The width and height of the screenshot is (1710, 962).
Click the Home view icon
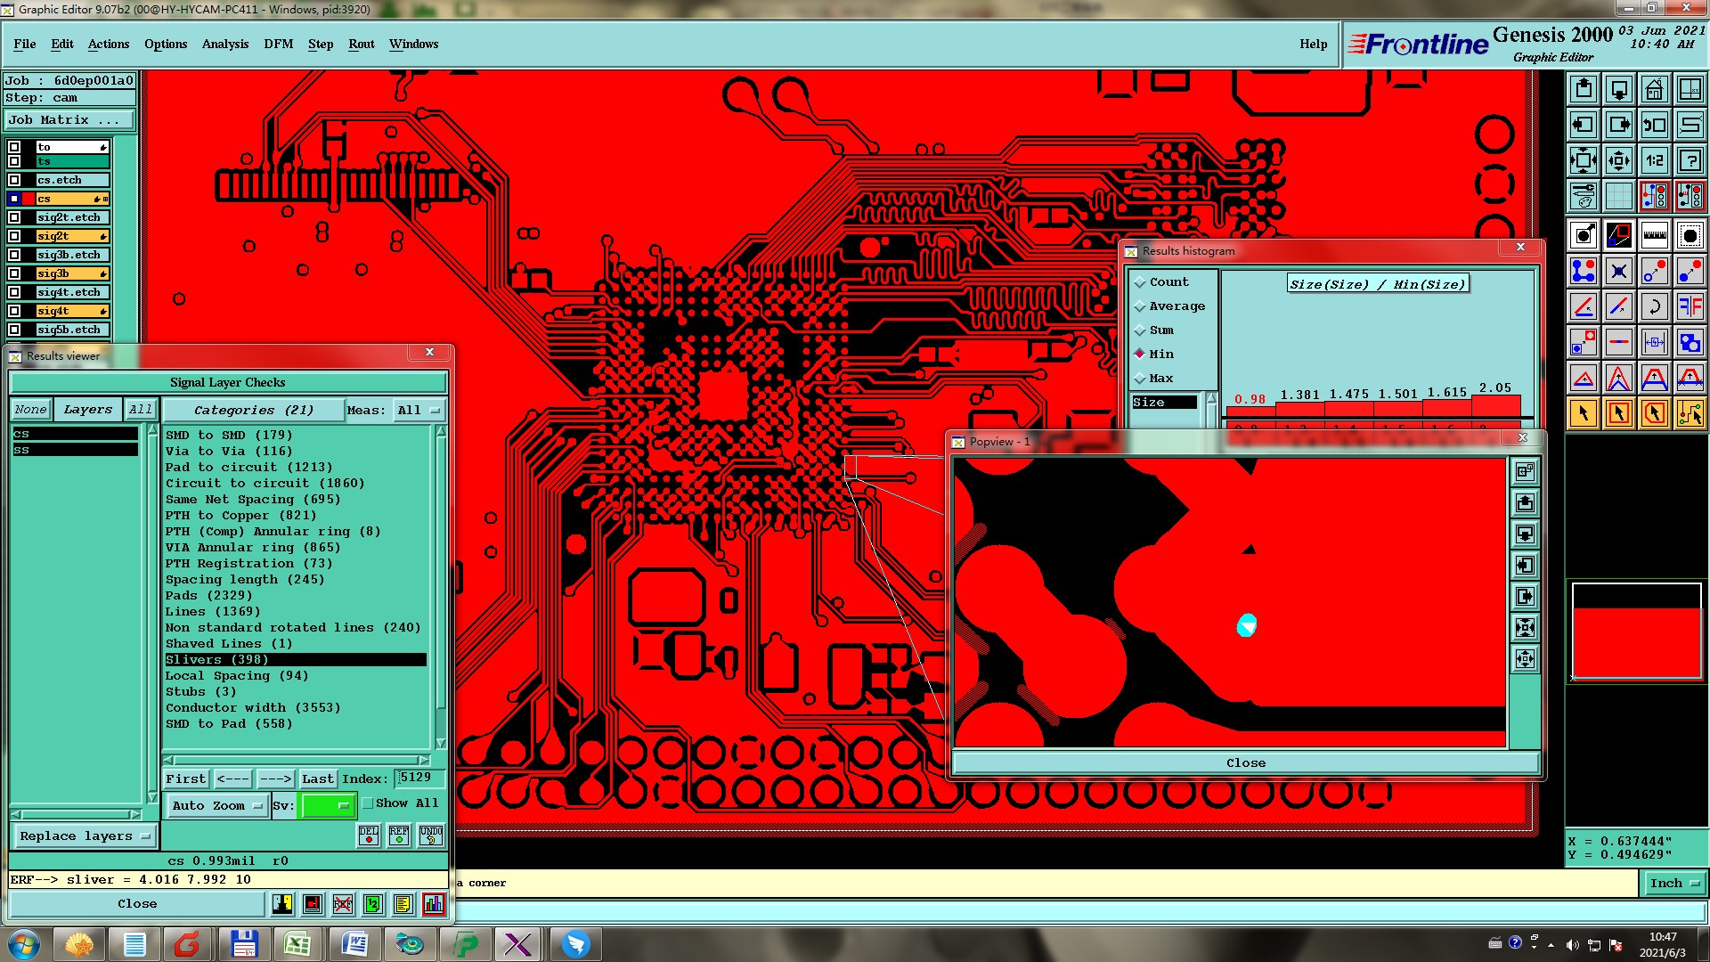coord(1654,89)
